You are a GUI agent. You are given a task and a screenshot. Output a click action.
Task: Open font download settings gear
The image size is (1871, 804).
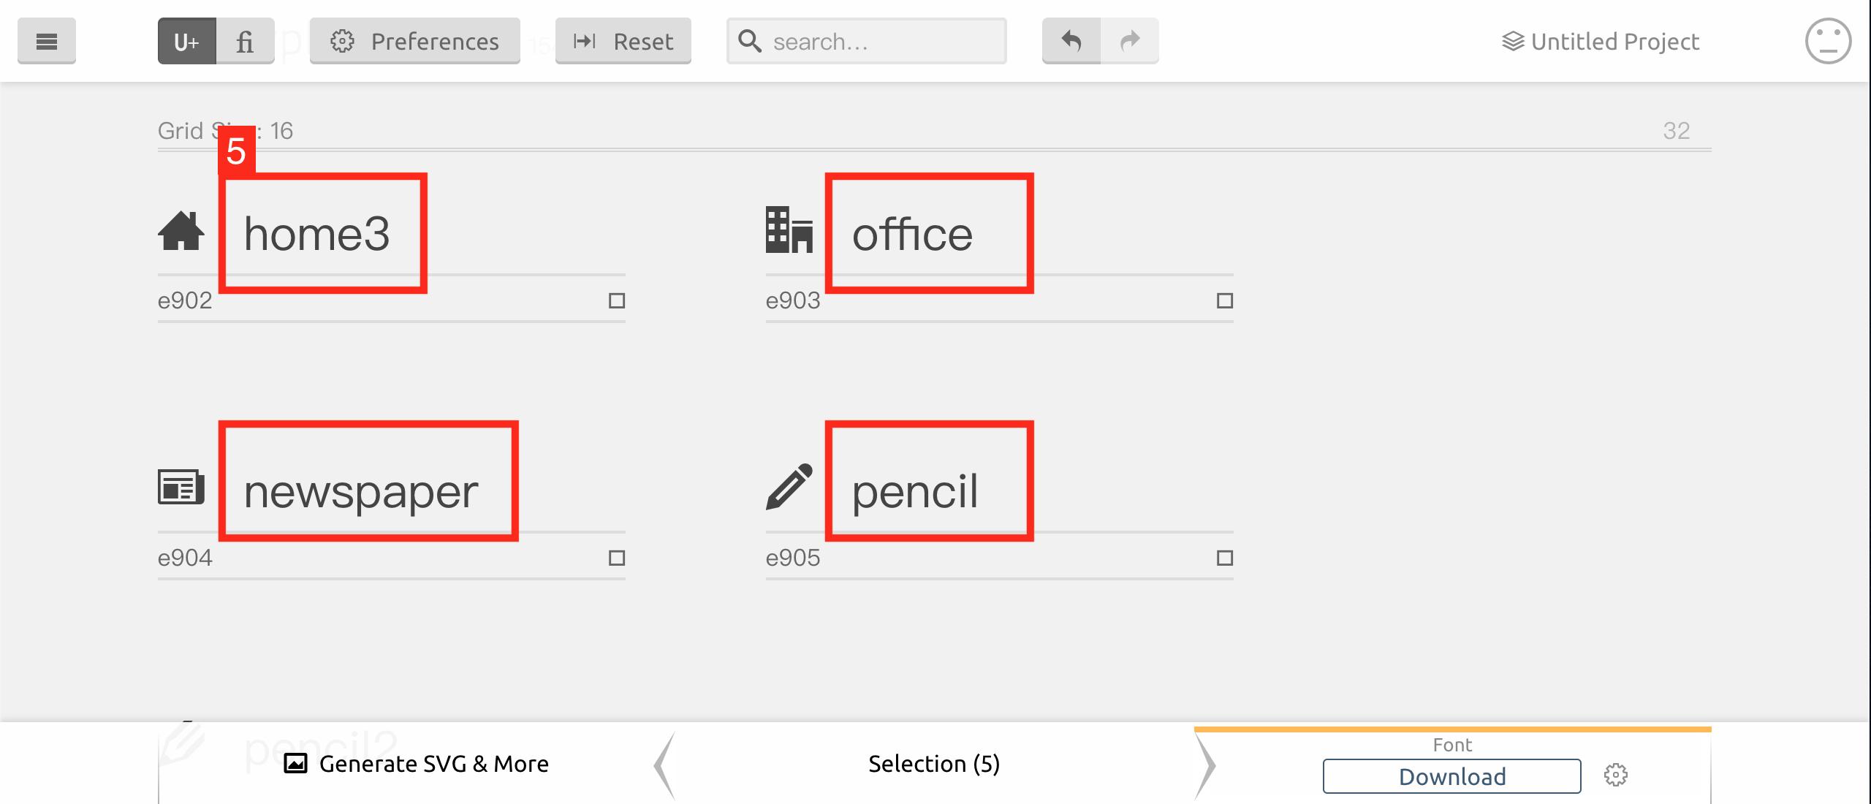point(1616,775)
